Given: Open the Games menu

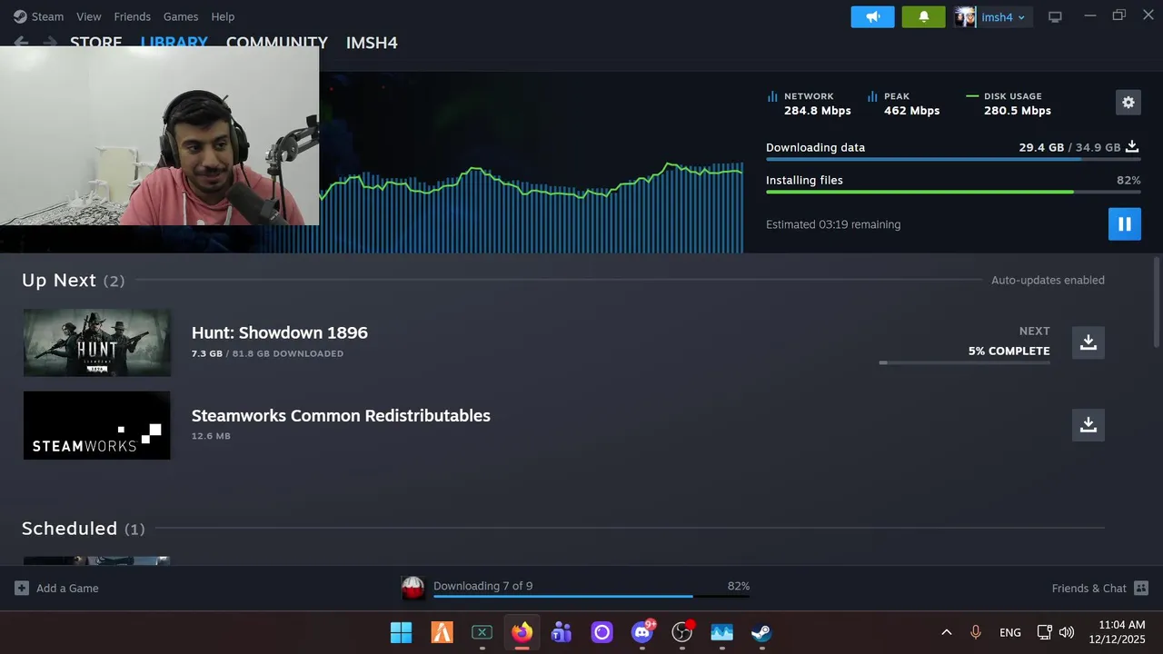Looking at the screenshot, I should point(181,16).
